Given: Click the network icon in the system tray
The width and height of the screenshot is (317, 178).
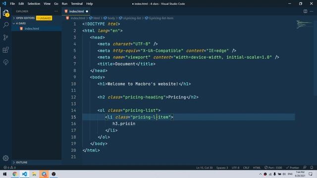Looking at the screenshot, I should pyautogui.click(x=270, y=174).
